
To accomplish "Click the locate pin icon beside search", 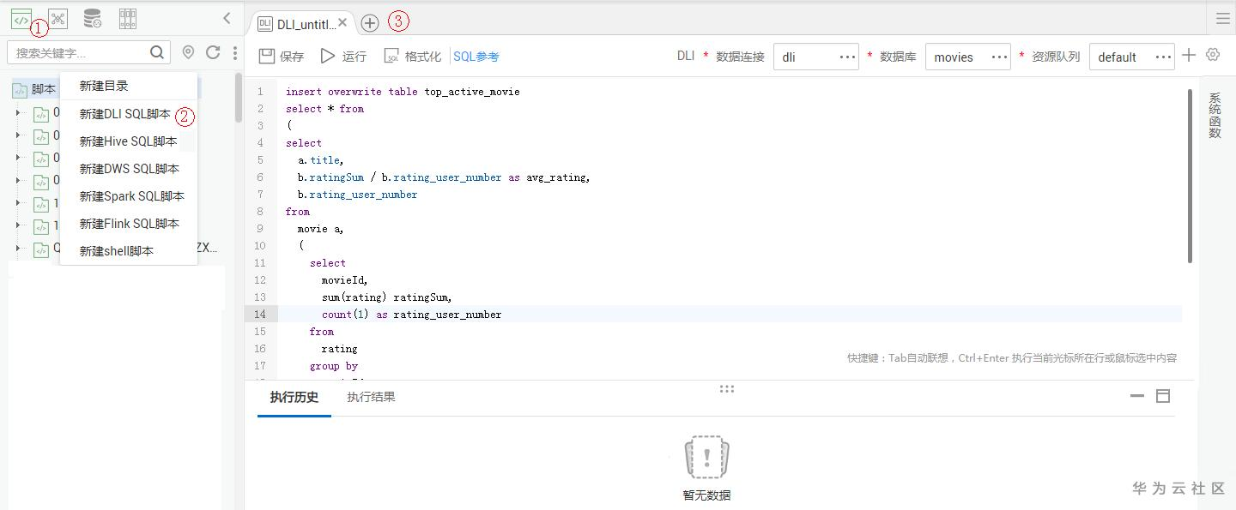I will tap(189, 52).
